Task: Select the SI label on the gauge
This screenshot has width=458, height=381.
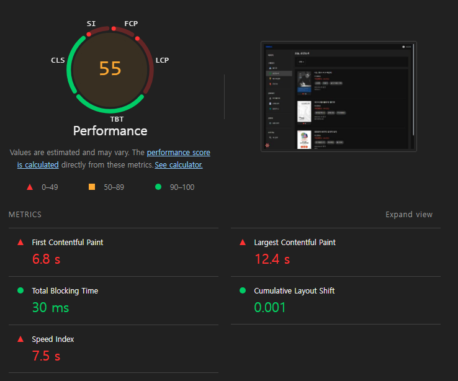Action: 91,24
